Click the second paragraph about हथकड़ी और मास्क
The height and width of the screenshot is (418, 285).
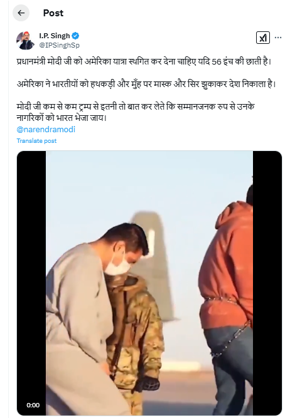[x=146, y=84]
